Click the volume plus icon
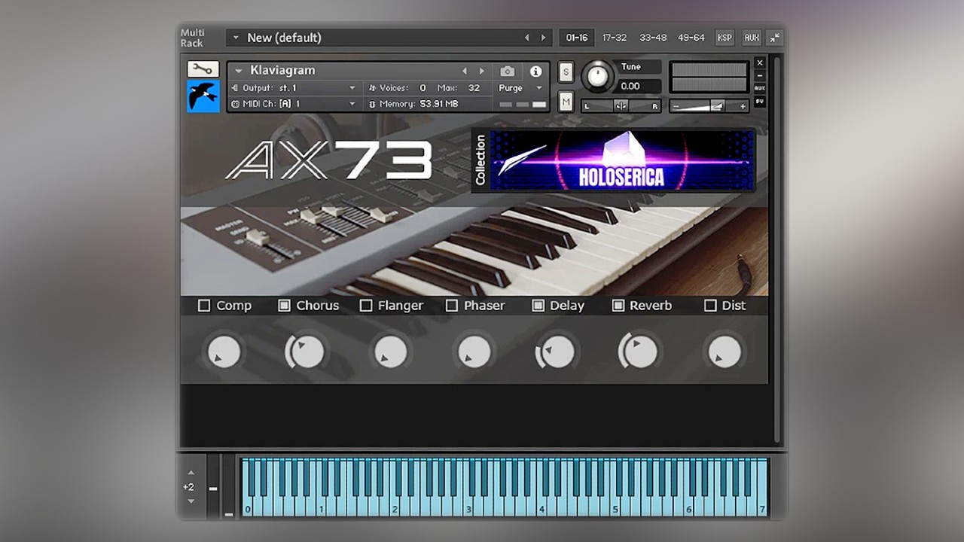The image size is (964, 542). [743, 106]
